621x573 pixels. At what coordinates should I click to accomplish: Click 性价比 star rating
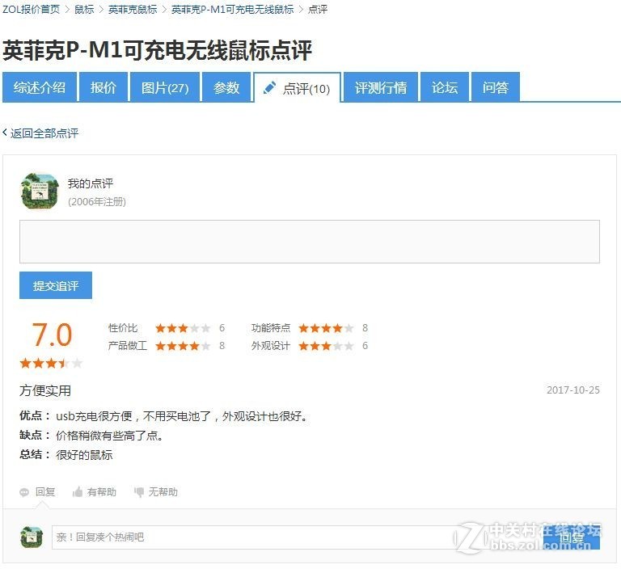[183, 328]
